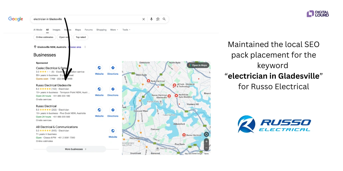This screenshot has height=171, width=343.
Task: Click the JBTech Electrical & Technology map pin
Action: [174, 85]
